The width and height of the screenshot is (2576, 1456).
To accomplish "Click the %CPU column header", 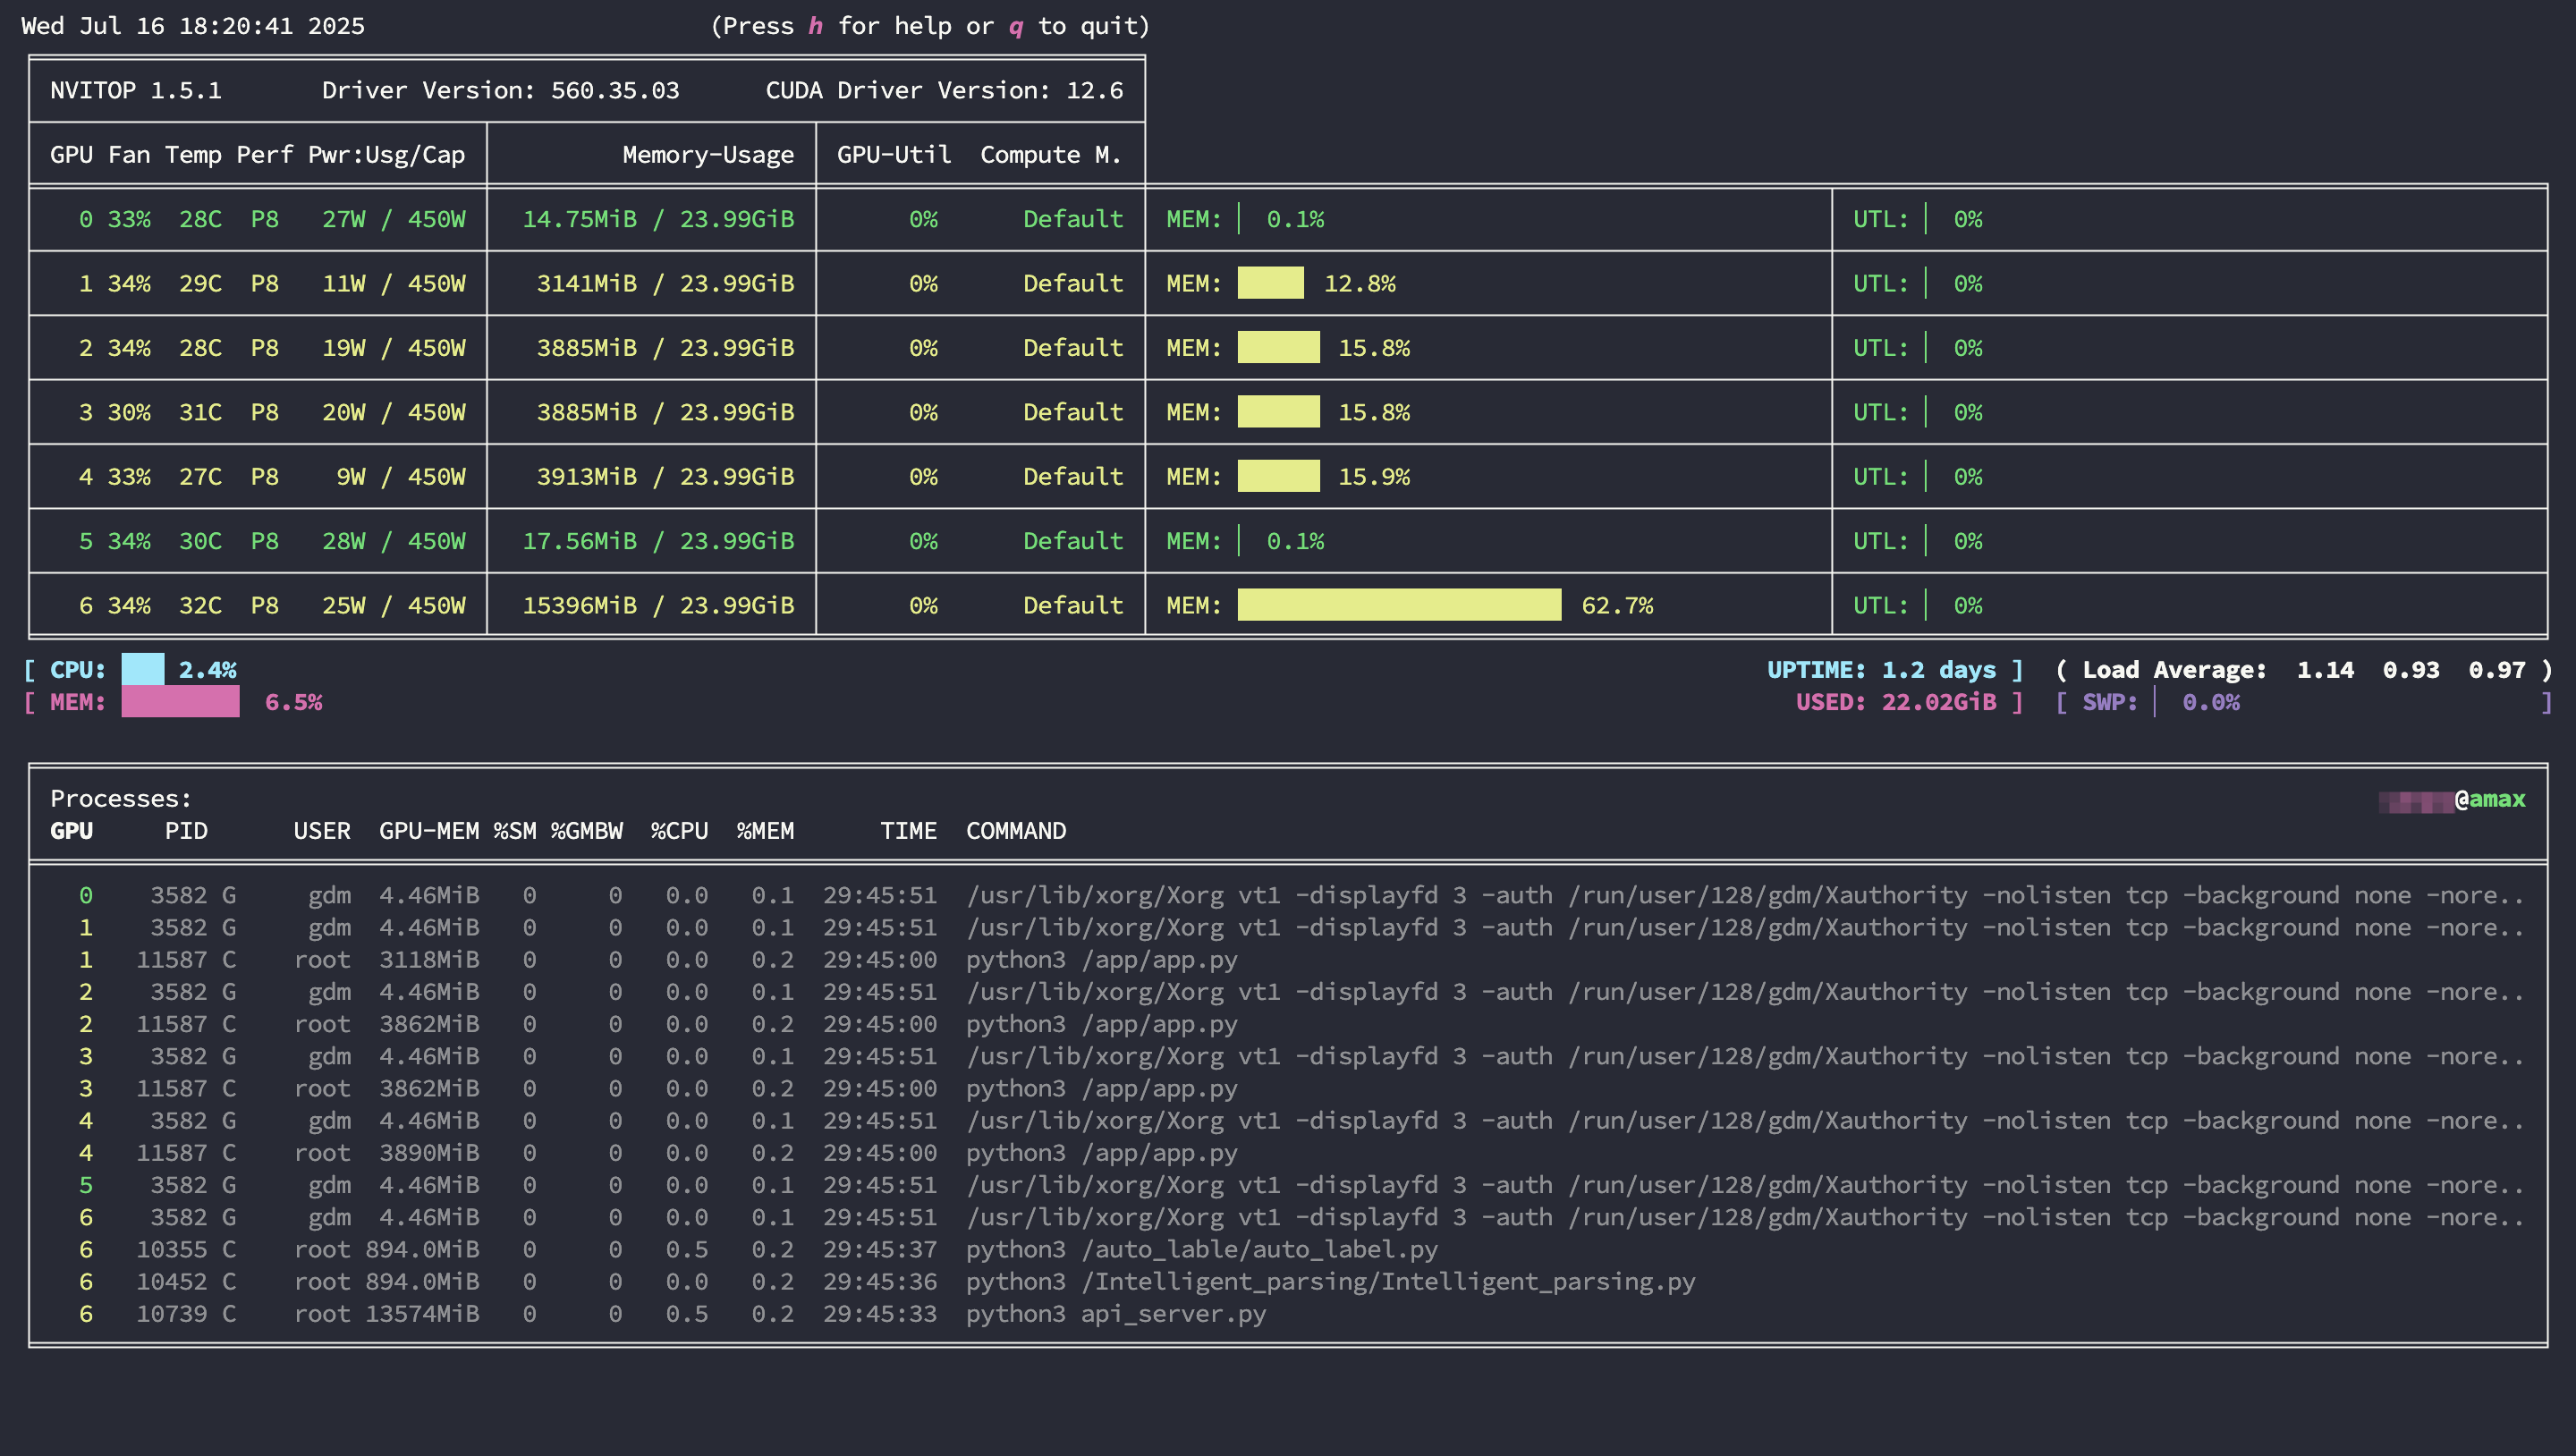I will 679,831.
